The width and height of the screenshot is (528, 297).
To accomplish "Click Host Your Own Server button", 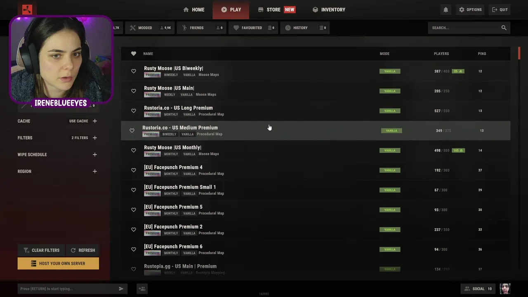I will (58, 264).
